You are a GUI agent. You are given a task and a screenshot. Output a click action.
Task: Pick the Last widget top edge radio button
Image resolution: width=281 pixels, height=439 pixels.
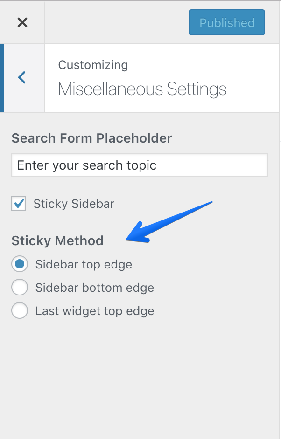pyautogui.click(x=20, y=311)
